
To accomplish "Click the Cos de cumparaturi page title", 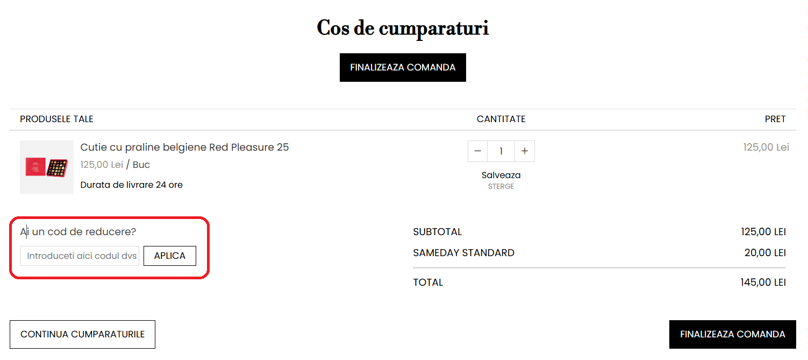I will click(403, 28).
